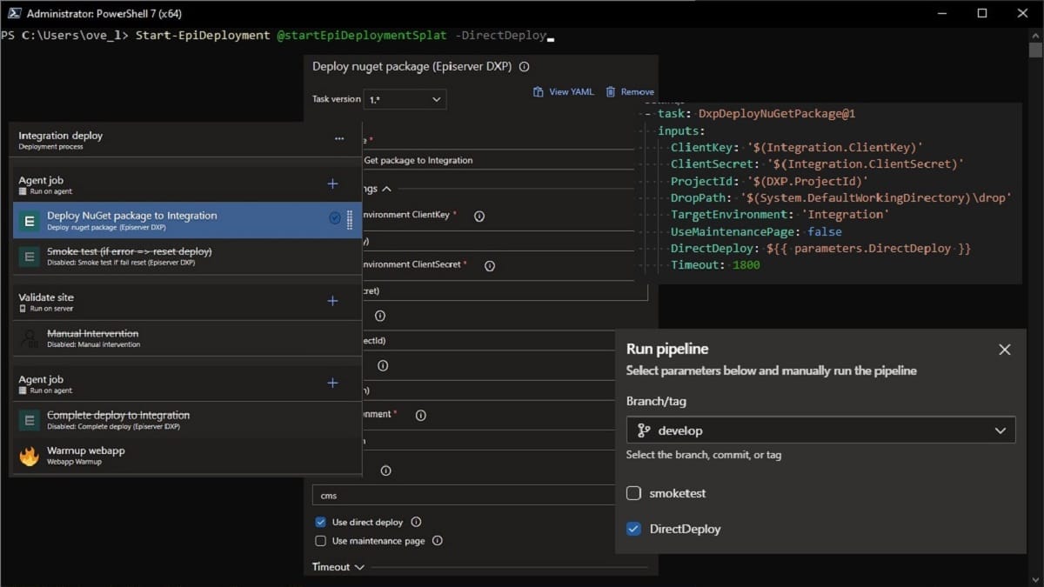Close the Run pipeline panel
Image resolution: width=1044 pixels, height=587 pixels.
tap(1004, 350)
